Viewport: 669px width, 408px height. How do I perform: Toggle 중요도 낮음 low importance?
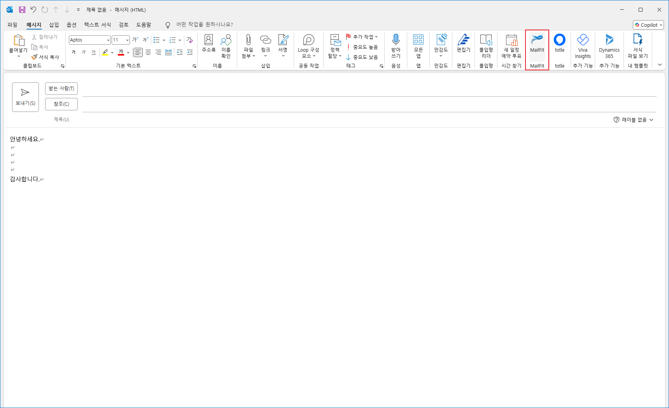(362, 57)
